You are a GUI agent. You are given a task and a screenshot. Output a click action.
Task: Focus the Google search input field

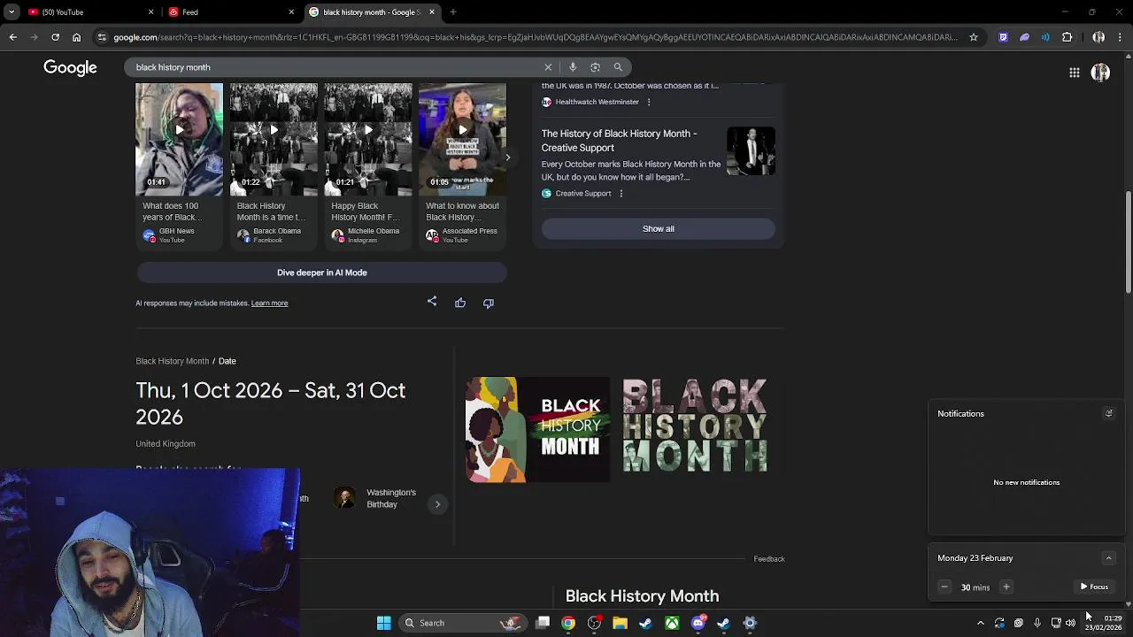click(336, 67)
